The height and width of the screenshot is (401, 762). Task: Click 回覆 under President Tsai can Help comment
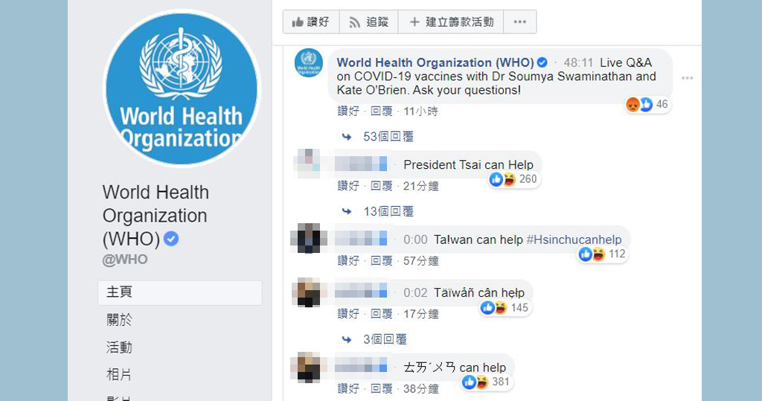(382, 186)
